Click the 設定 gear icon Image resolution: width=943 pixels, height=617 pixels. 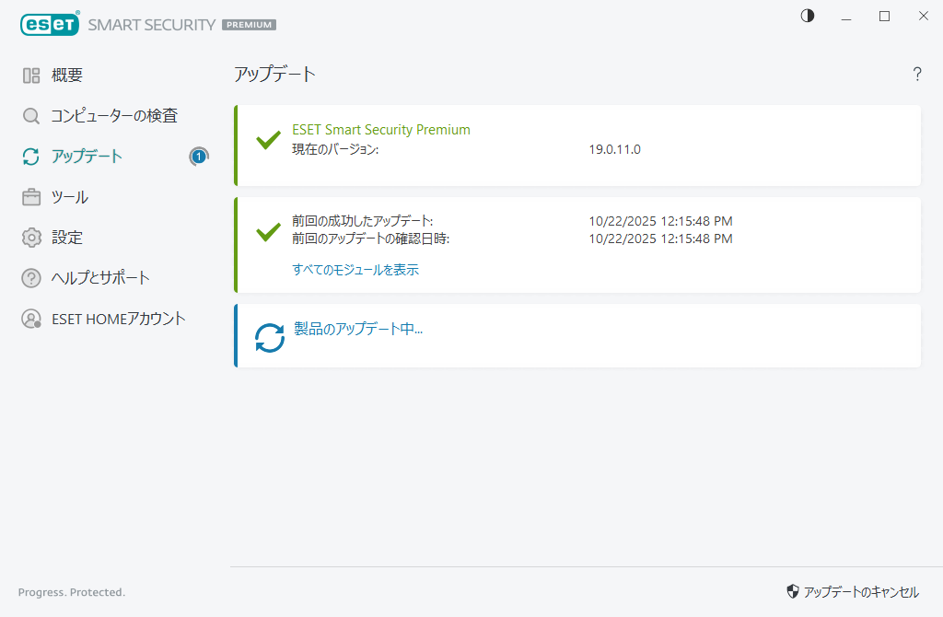click(31, 238)
